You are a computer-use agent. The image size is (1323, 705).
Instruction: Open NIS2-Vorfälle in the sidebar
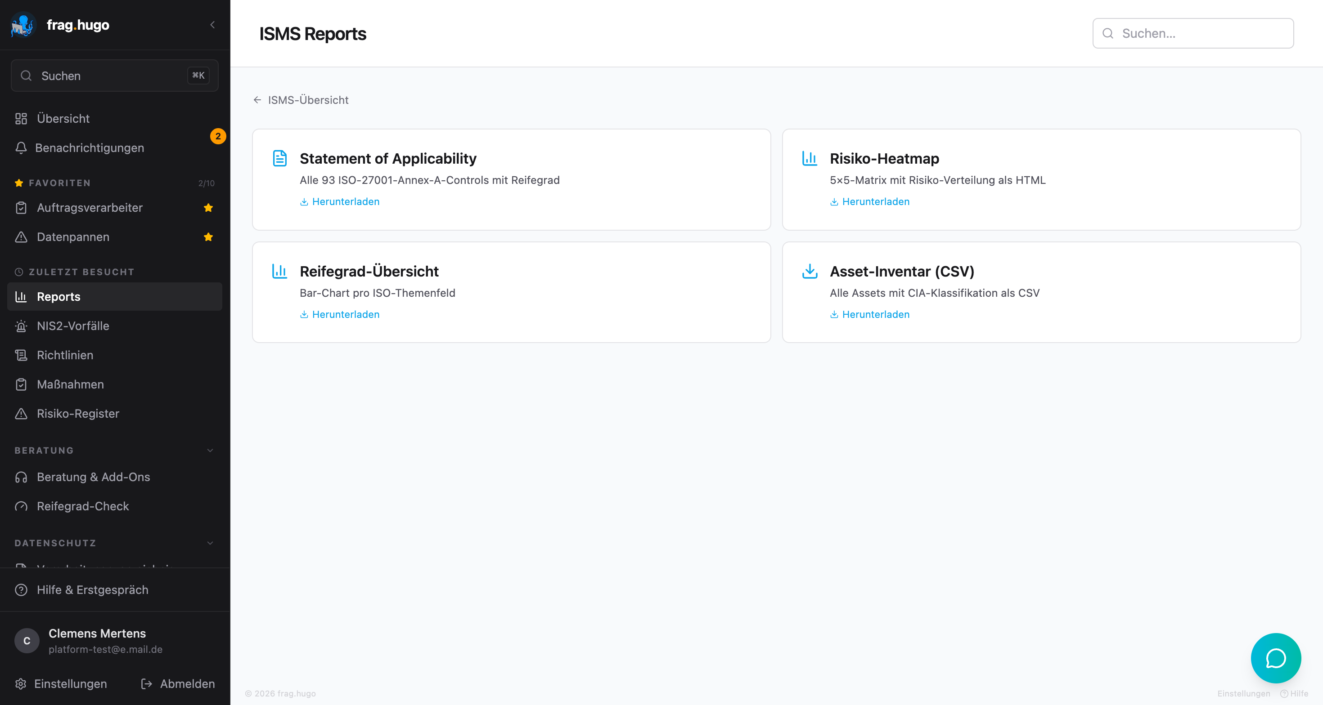coord(115,326)
